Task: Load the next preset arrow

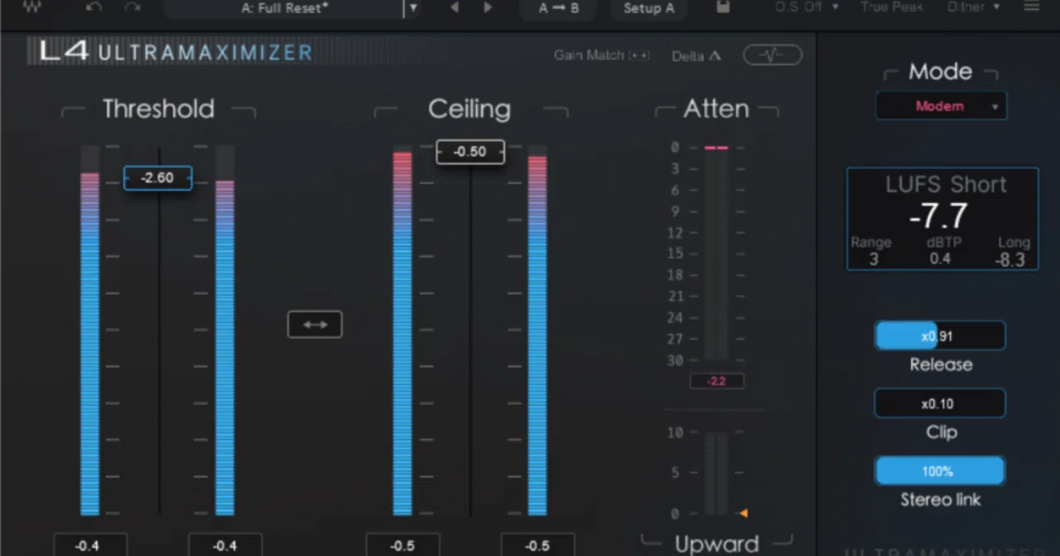Action: (488, 7)
